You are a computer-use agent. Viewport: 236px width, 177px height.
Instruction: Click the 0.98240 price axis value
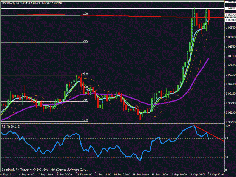click(x=231, y=112)
